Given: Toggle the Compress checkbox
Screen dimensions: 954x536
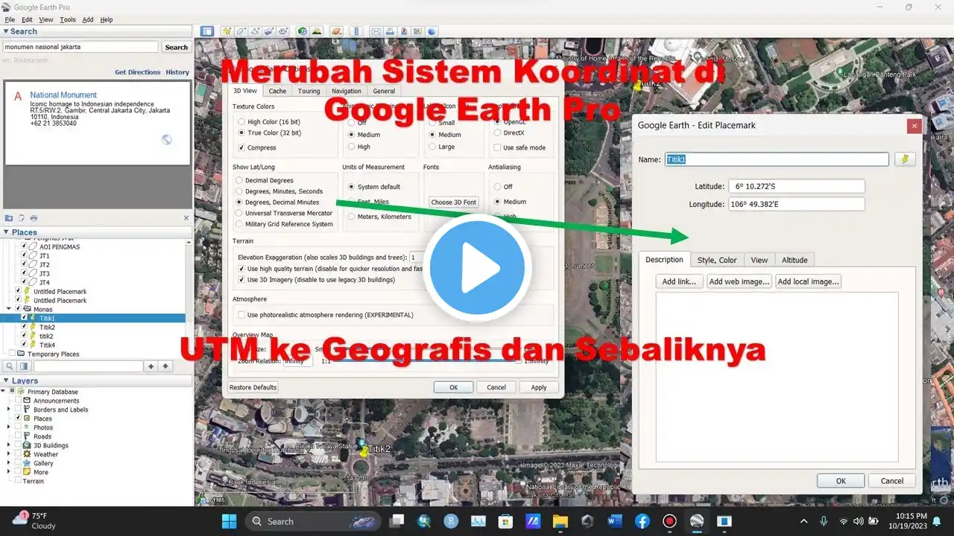Looking at the screenshot, I should tap(241, 147).
